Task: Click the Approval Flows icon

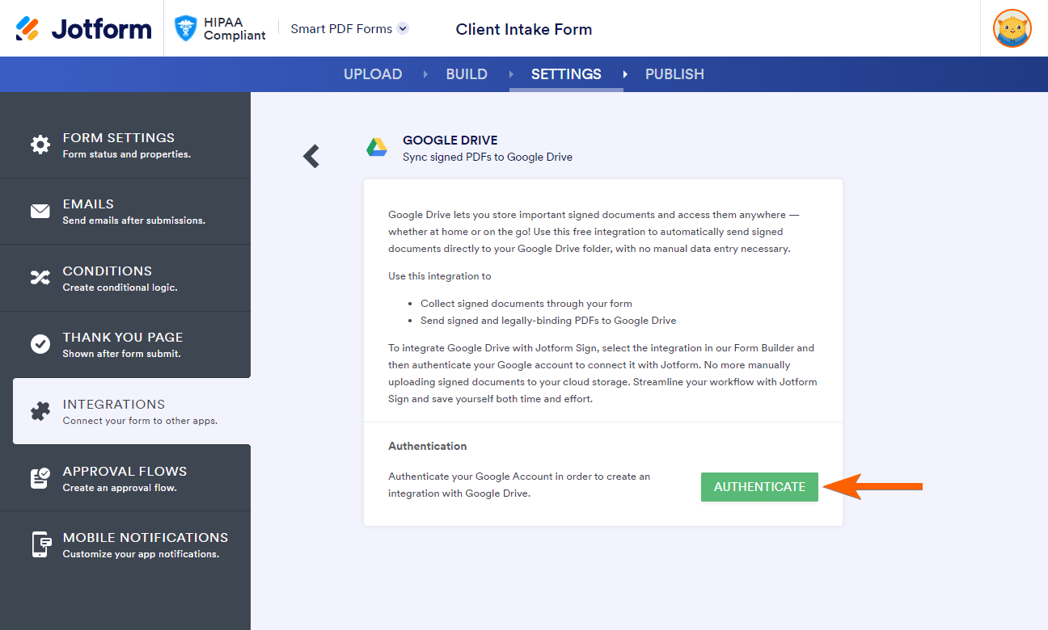Action: pos(40,478)
